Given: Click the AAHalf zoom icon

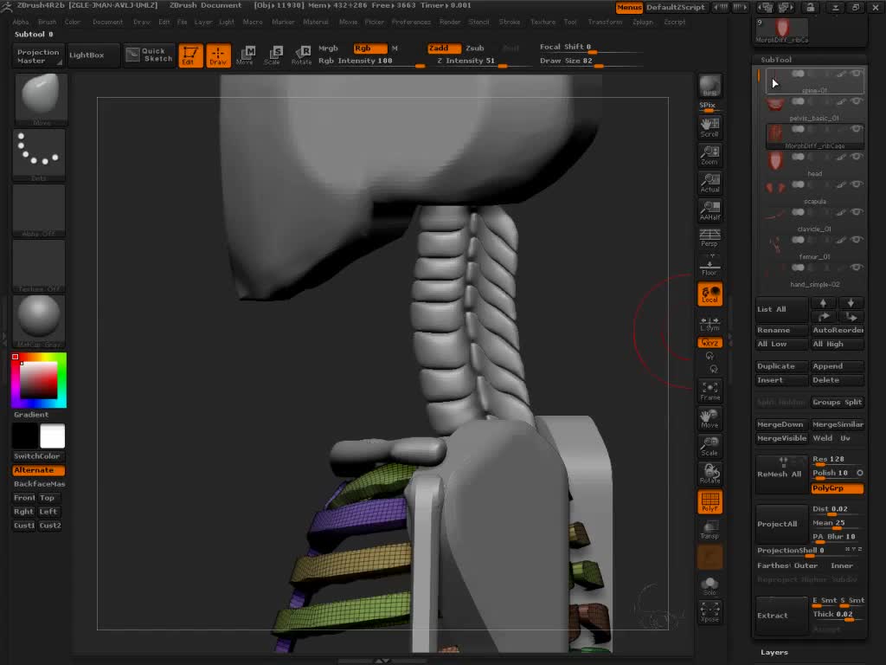Looking at the screenshot, I should 709,210.
